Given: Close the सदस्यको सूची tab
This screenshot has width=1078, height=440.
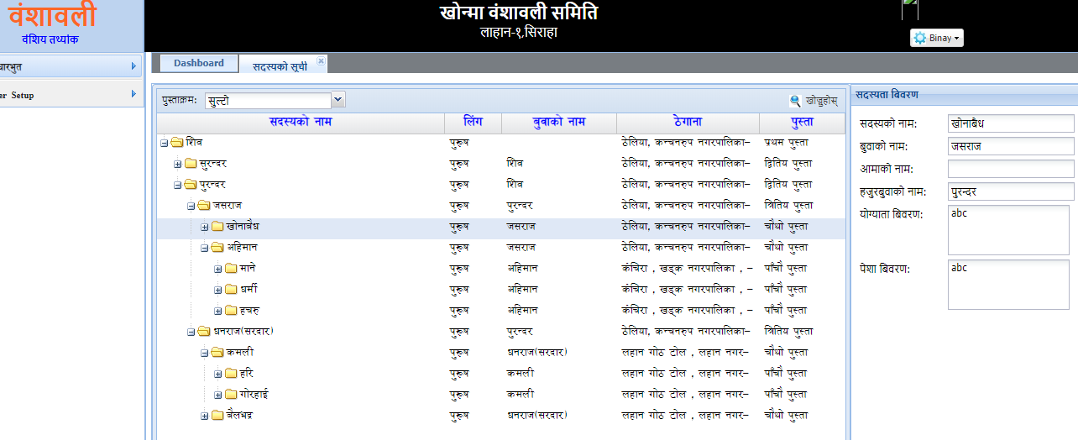Looking at the screenshot, I should coord(321,60).
